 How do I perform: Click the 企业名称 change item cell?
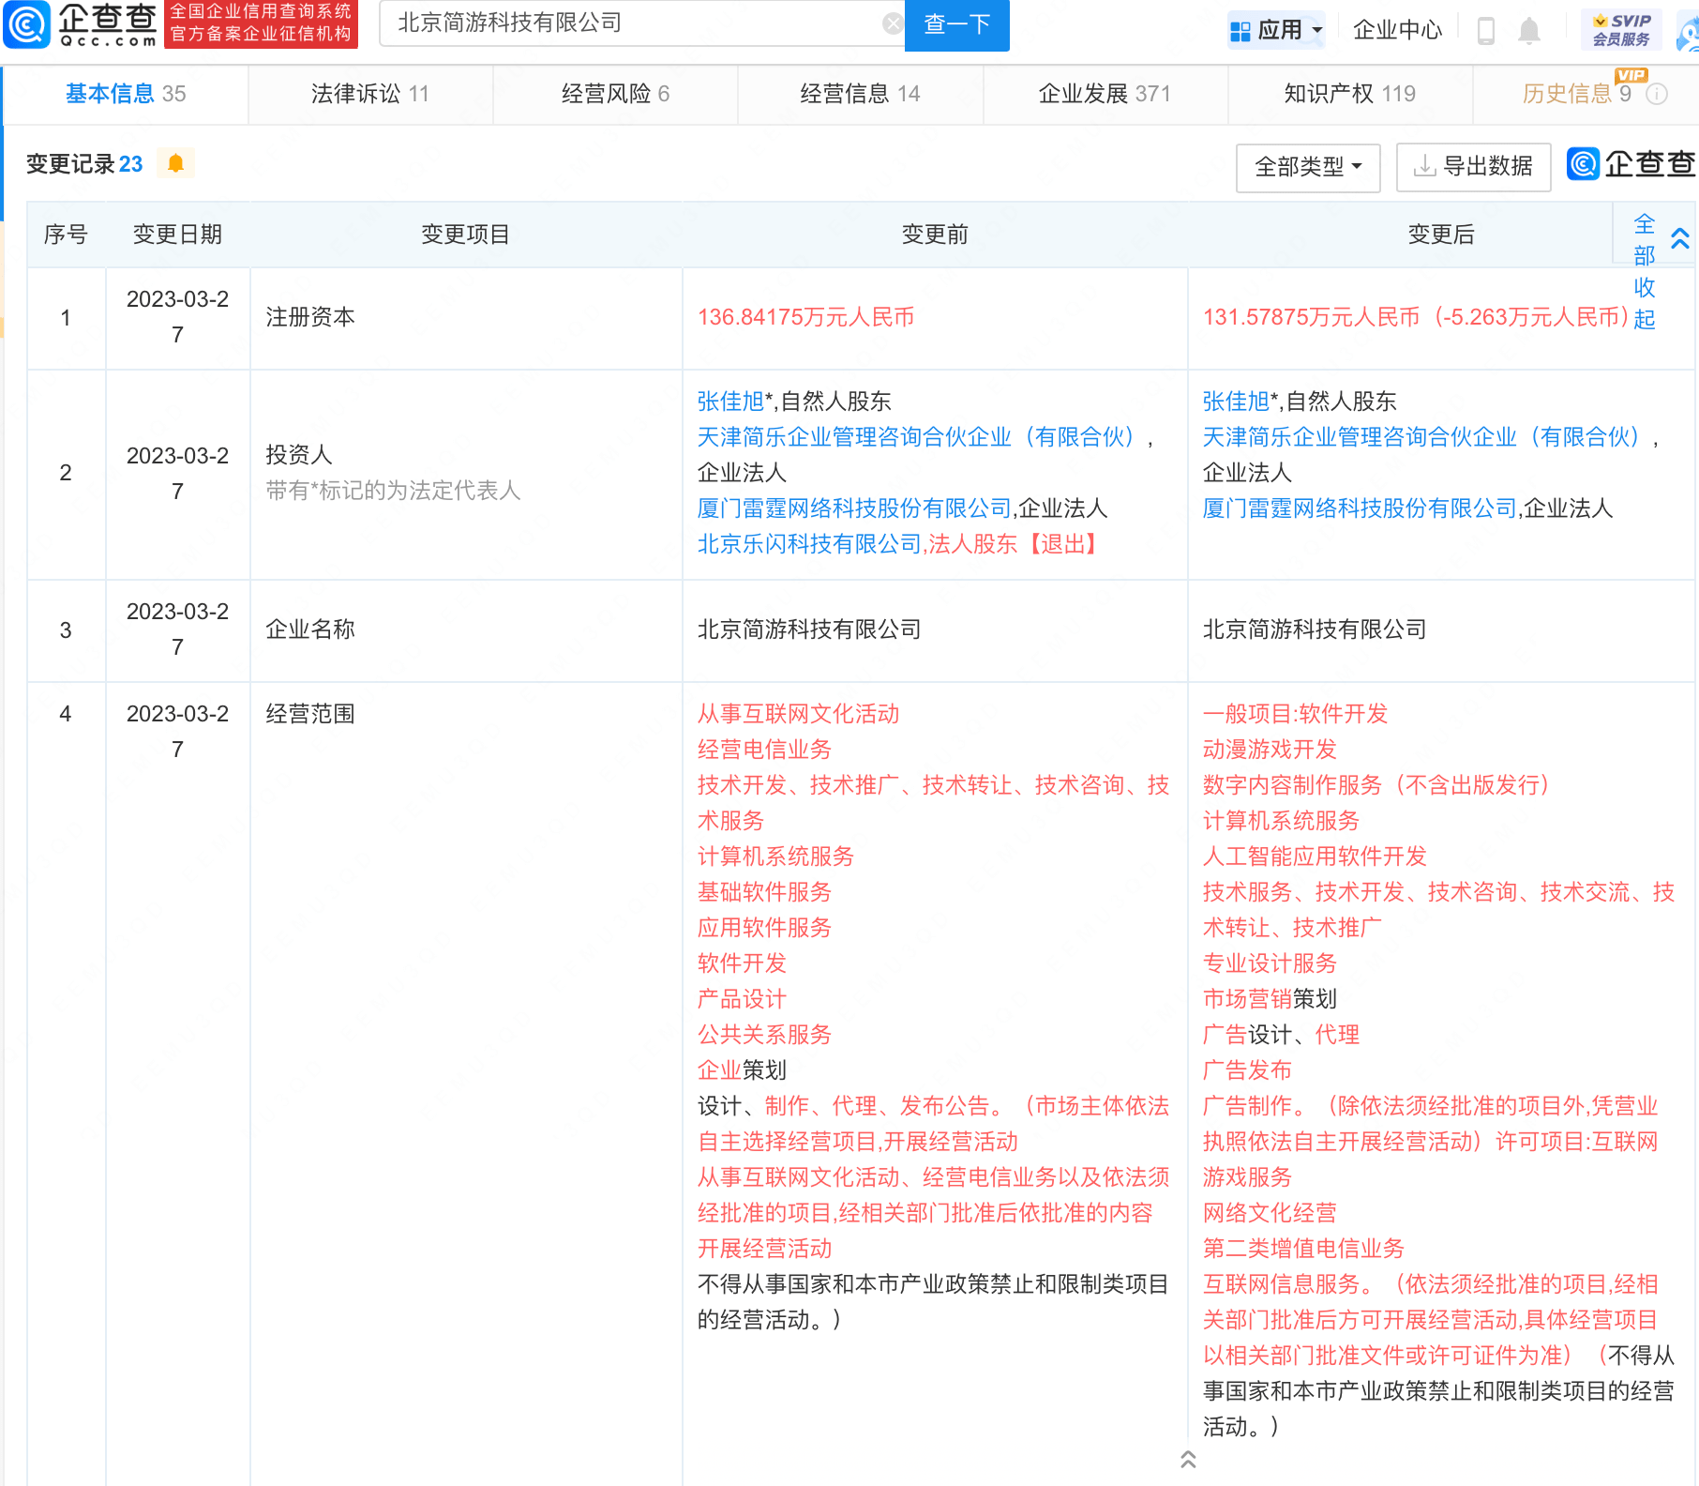[x=466, y=630]
